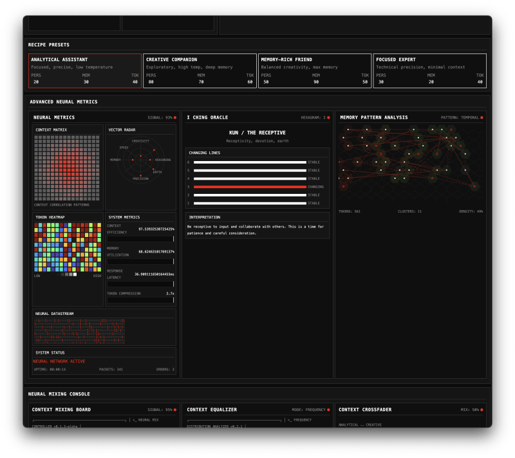Click the 'HEXAGRAM: 2' label
Image resolution: width=515 pixels, height=458 pixels.
[313, 118]
